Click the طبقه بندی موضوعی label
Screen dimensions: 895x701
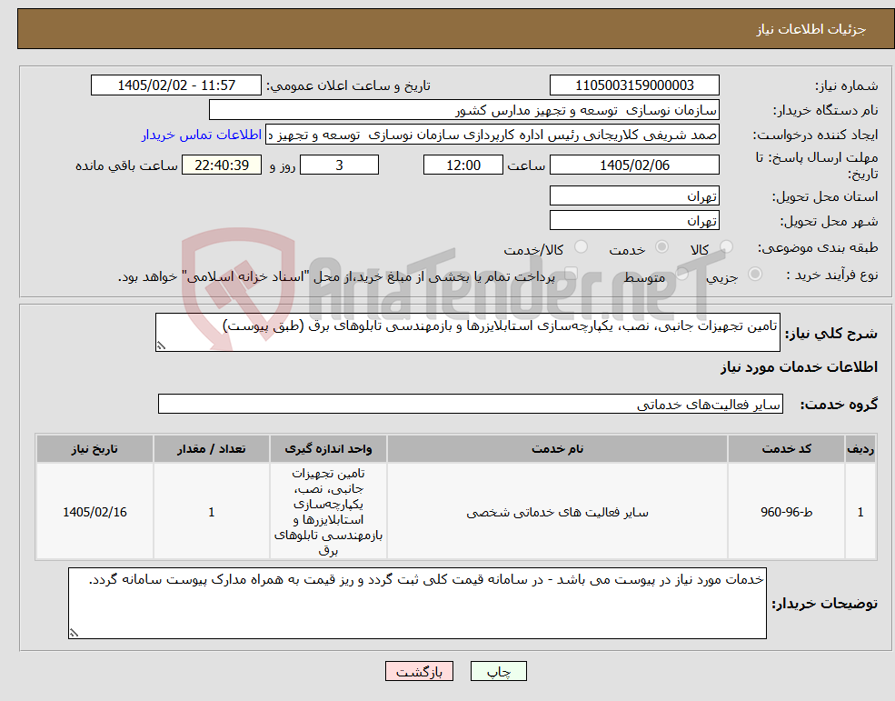(818, 248)
